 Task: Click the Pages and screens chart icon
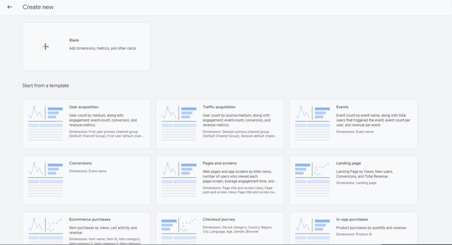179,180
